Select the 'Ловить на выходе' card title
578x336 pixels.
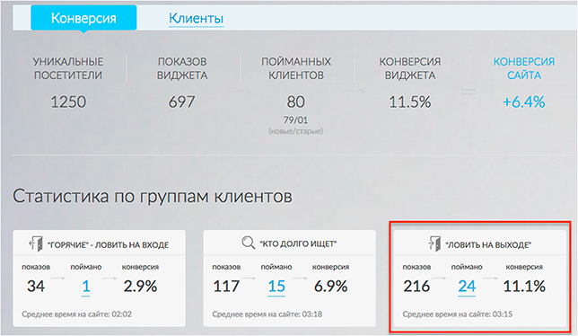(x=488, y=245)
